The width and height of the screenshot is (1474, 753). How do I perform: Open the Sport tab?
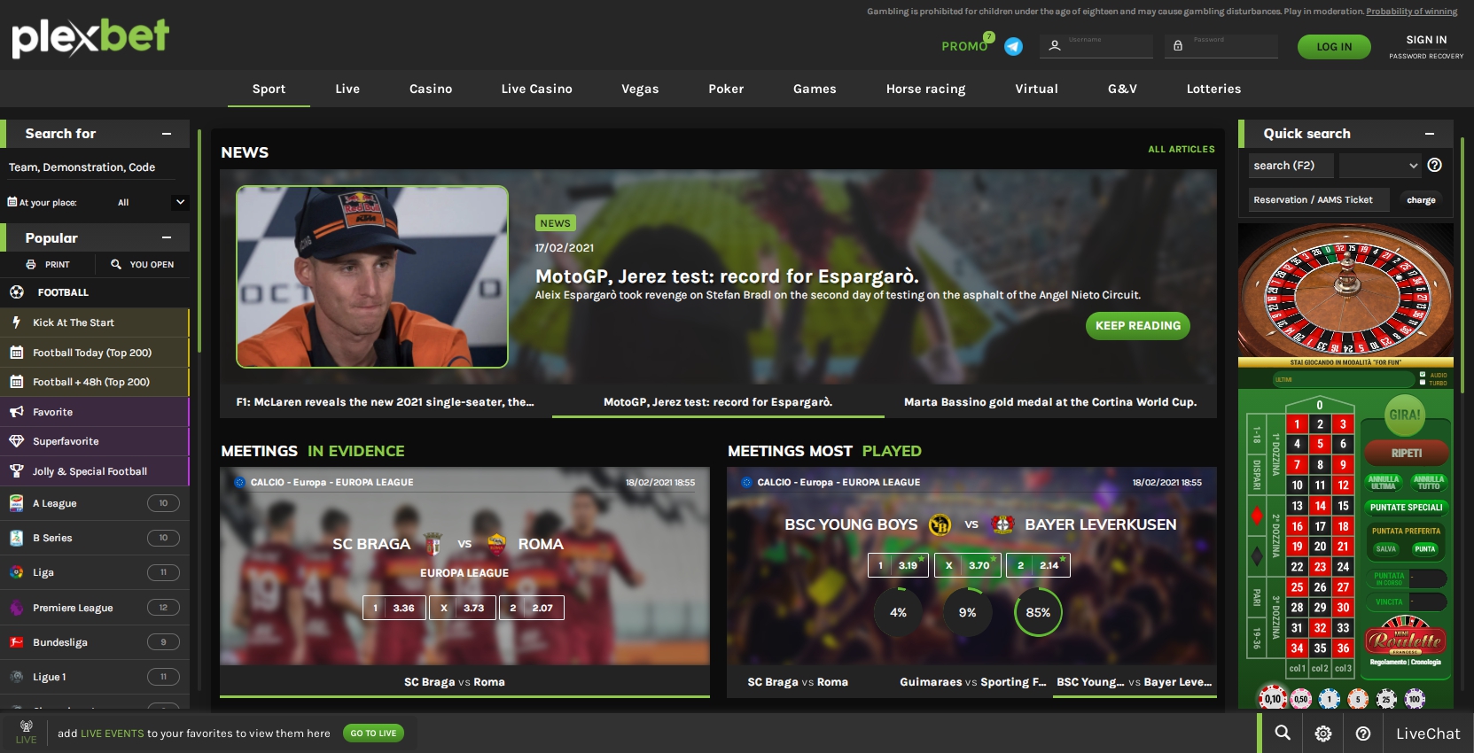click(x=269, y=89)
